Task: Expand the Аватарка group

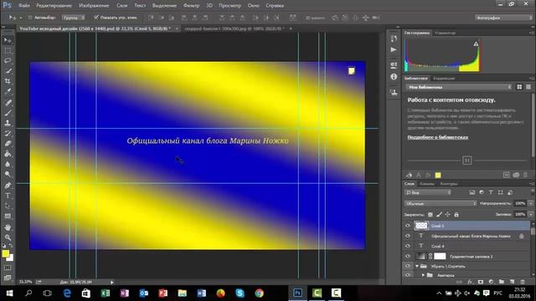Action: (x=423, y=275)
